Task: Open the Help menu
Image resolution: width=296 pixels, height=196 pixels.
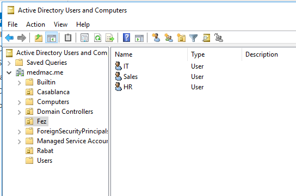Action: (x=83, y=24)
